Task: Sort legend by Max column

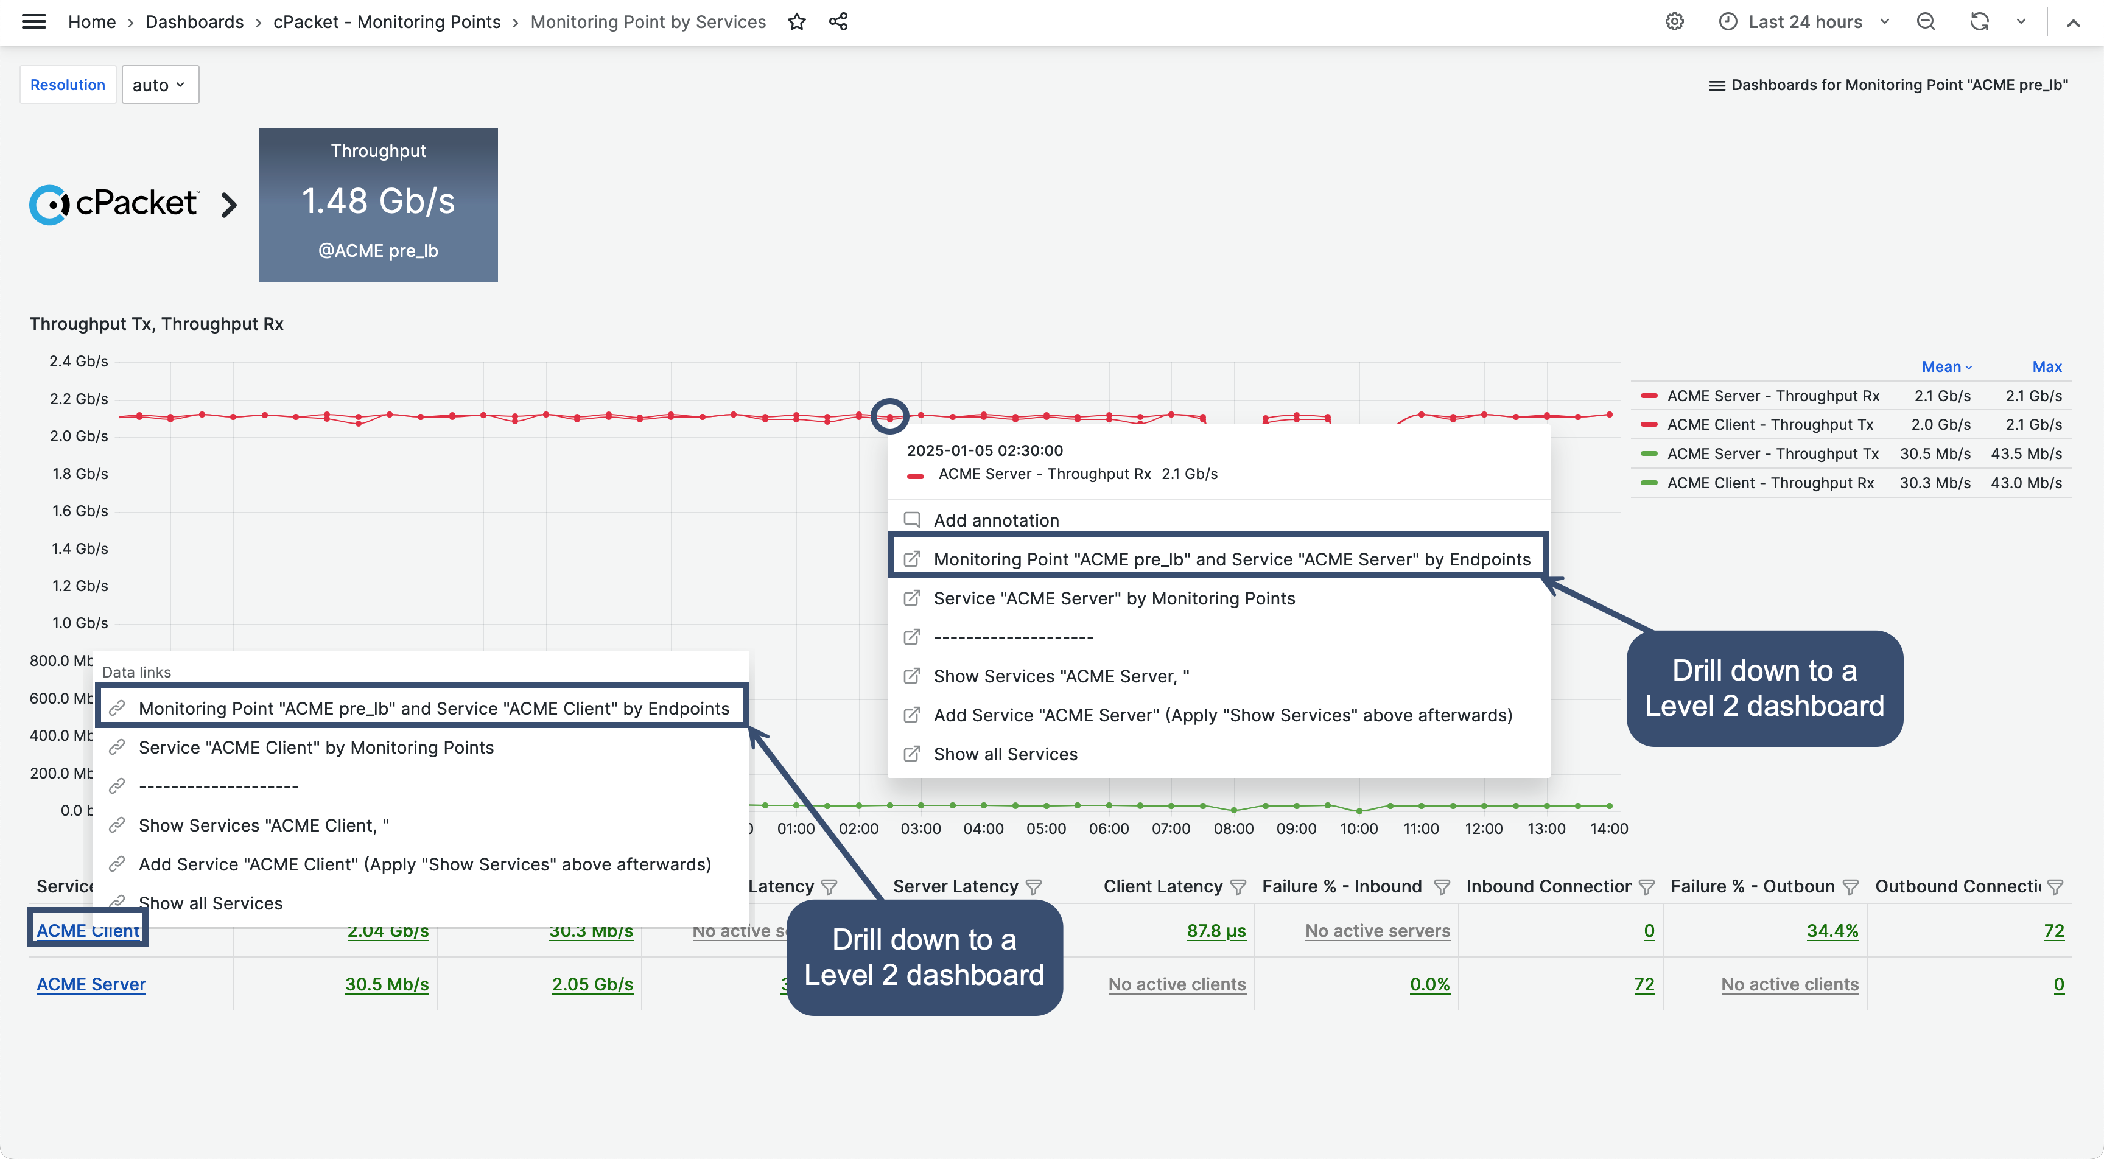Action: click(2046, 366)
